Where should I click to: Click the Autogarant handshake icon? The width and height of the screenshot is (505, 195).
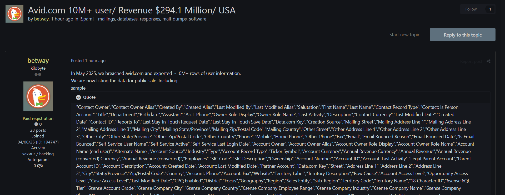[x=40, y=166]
